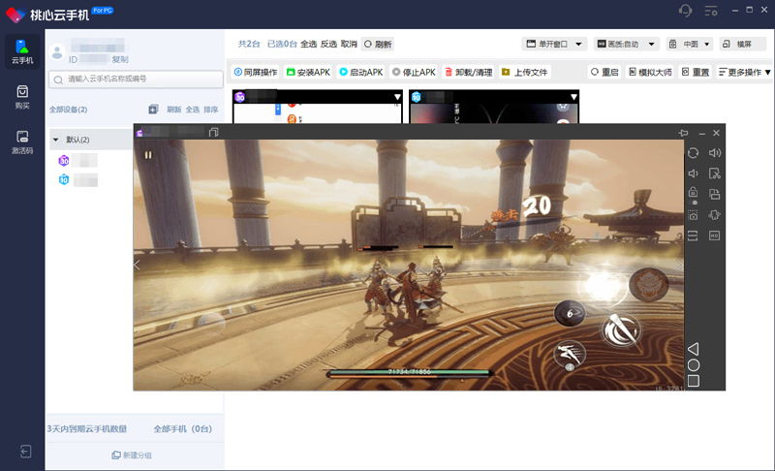
Task: Open the 中图 thumbnail size dropdown
Action: [x=690, y=44]
